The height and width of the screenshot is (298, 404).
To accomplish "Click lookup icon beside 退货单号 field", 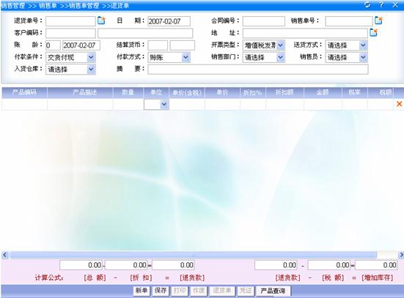I will pyautogui.click(x=101, y=21).
